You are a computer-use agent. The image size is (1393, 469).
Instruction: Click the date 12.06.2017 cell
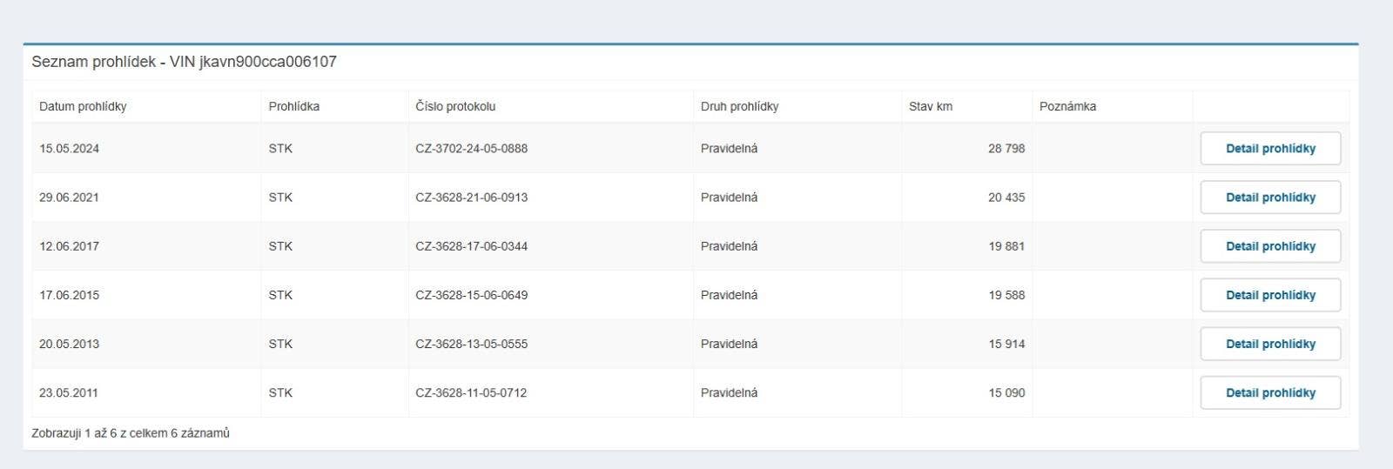point(69,246)
